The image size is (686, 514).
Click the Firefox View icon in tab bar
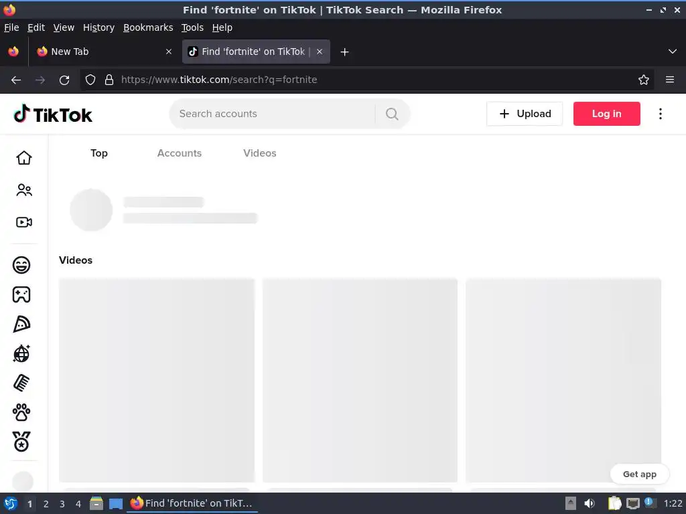(x=13, y=52)
